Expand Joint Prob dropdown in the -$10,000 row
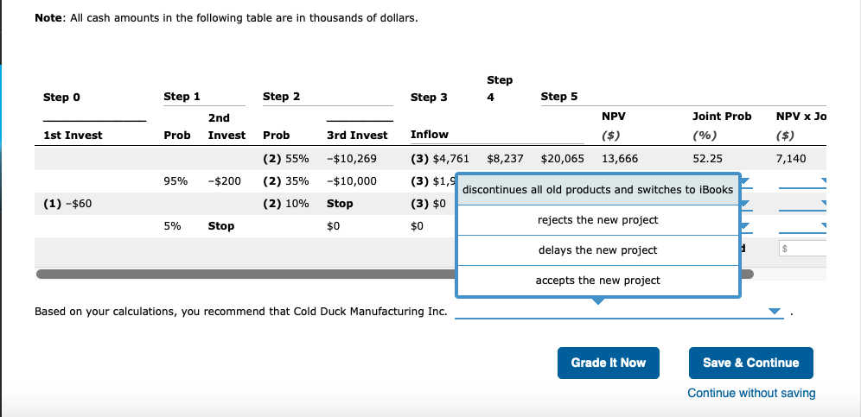This screenshot has height=417, width=861. (747, 181)
